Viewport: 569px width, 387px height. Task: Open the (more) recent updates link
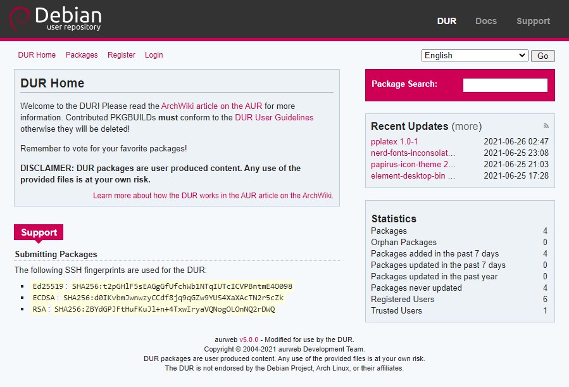pos(466,126)
